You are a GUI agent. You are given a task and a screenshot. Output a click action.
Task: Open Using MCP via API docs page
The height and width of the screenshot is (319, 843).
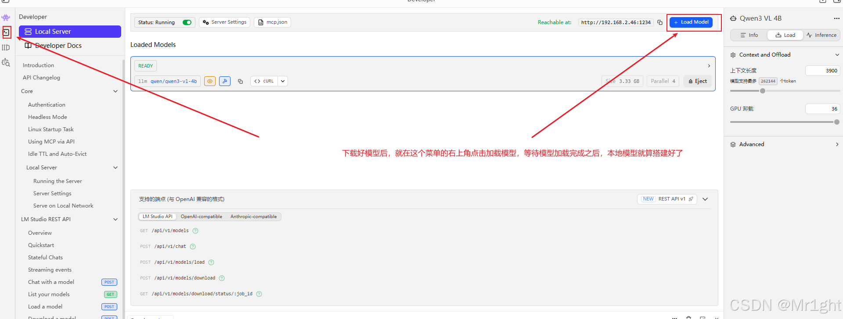51,142
